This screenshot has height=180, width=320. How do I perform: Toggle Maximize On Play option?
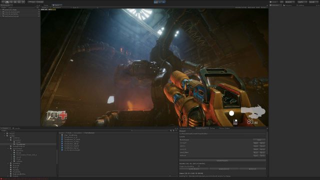(241, 7)
